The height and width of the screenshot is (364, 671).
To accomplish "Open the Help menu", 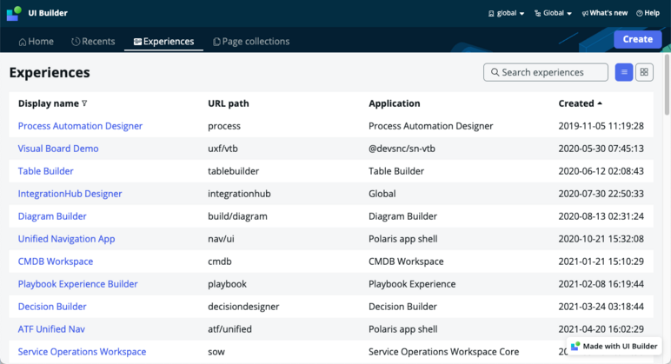I will coord(648,13).
